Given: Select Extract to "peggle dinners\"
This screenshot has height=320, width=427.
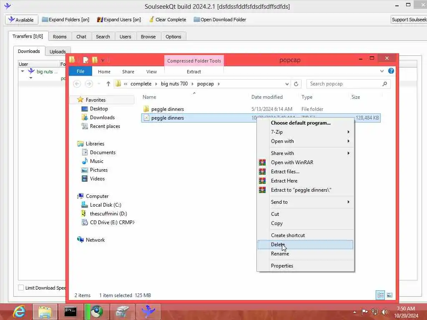Looking at the screenshot, I should pyautogui.click(x=305, y=190).
